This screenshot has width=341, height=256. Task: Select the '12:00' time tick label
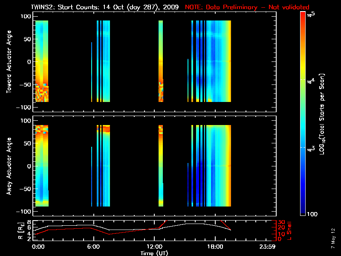click(154, 247)
